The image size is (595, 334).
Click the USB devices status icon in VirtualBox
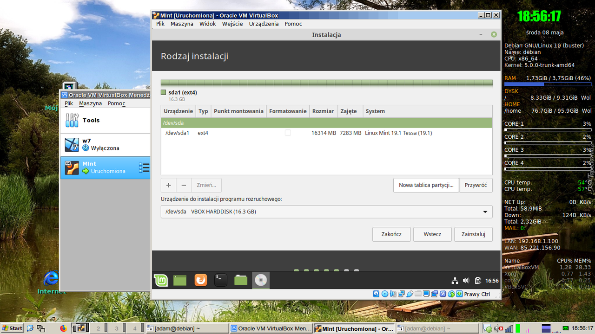click(x=410, y=294)
